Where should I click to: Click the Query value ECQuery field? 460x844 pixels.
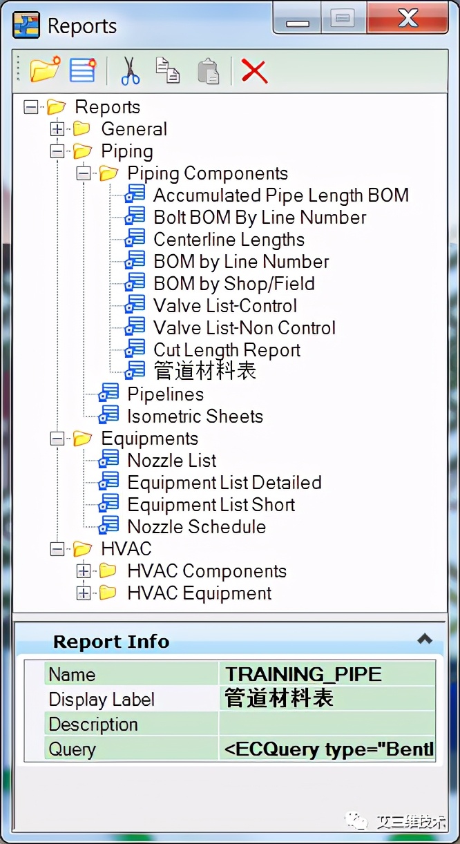pos(327,749)
